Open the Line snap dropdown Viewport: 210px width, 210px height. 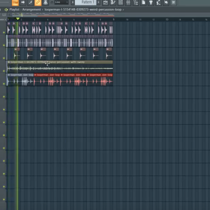pyautogui.click(x=61, y=3)
